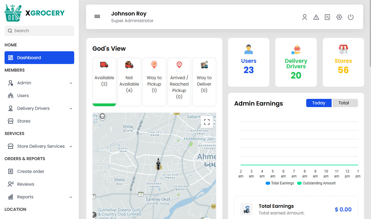This screenshot has height=219, width=371.
Task: Click the Available drivers truck icon
Action: (x=104, y=64)
